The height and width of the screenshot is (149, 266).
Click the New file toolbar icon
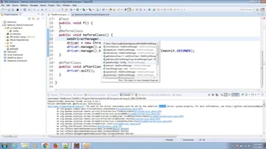coord(3,10)
